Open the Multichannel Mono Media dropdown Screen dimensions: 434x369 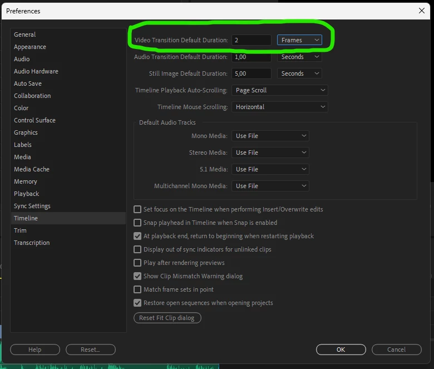click(270, 186)
